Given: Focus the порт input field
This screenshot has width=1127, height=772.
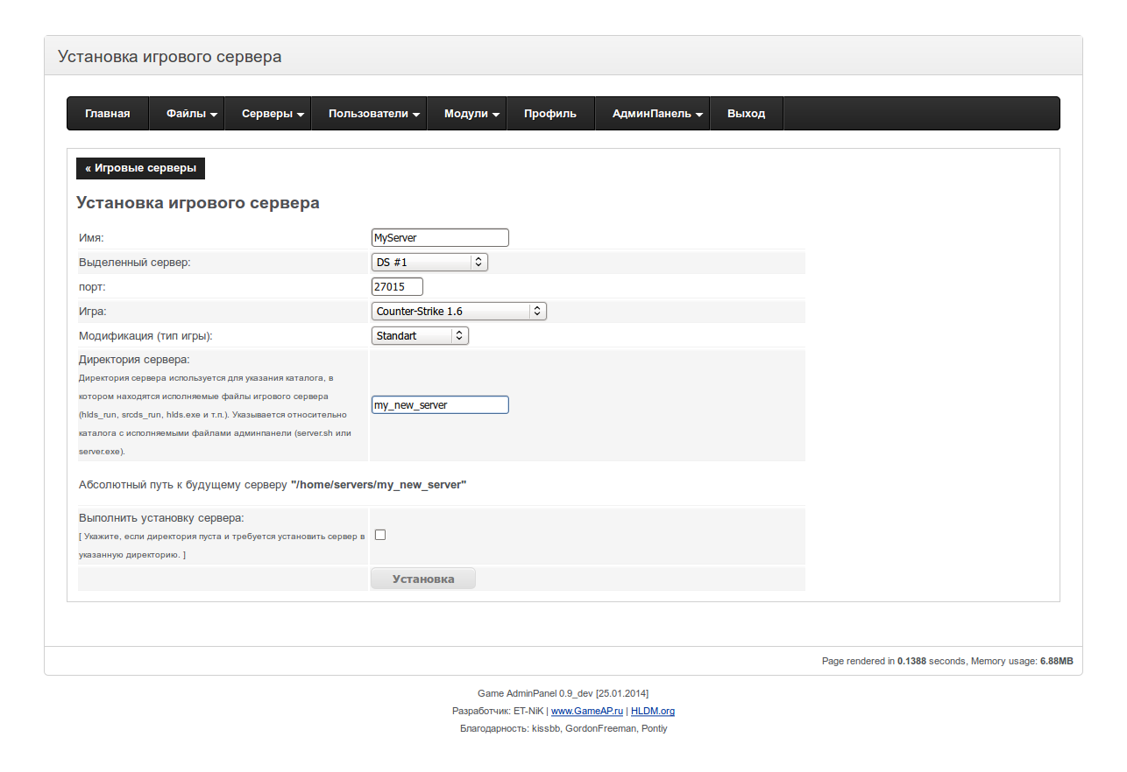Looking at the screenshot, I should pyautogui.click(x=397, y=286).
